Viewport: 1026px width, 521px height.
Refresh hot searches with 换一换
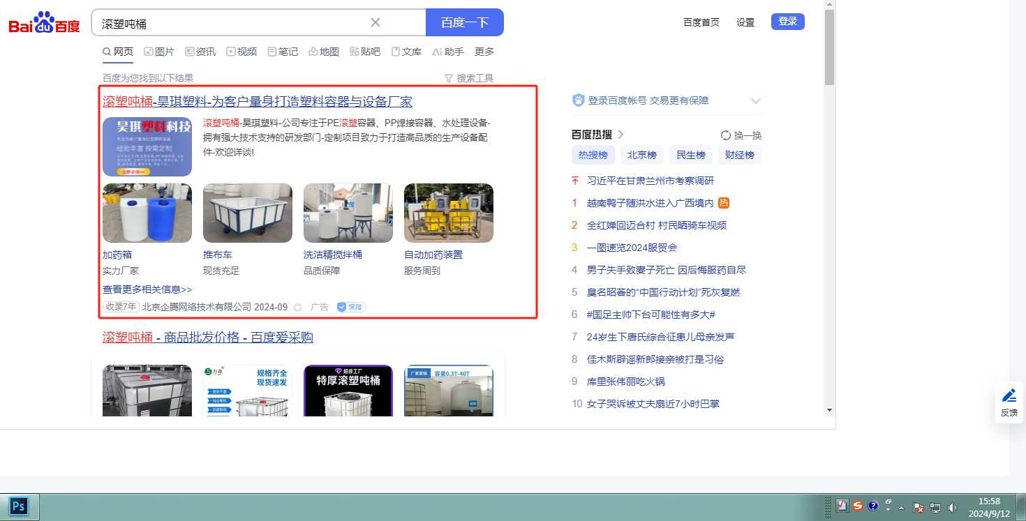[x=741, y=135]
